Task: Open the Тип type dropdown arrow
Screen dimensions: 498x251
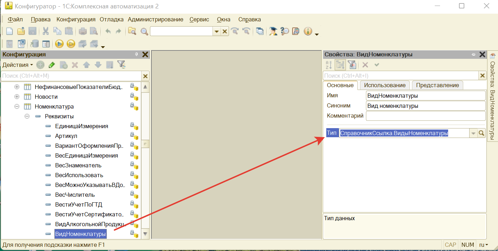Action: (x=473, y=133)
